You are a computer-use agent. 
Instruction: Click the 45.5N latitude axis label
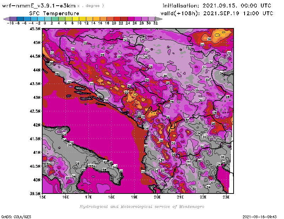[35, 29]
